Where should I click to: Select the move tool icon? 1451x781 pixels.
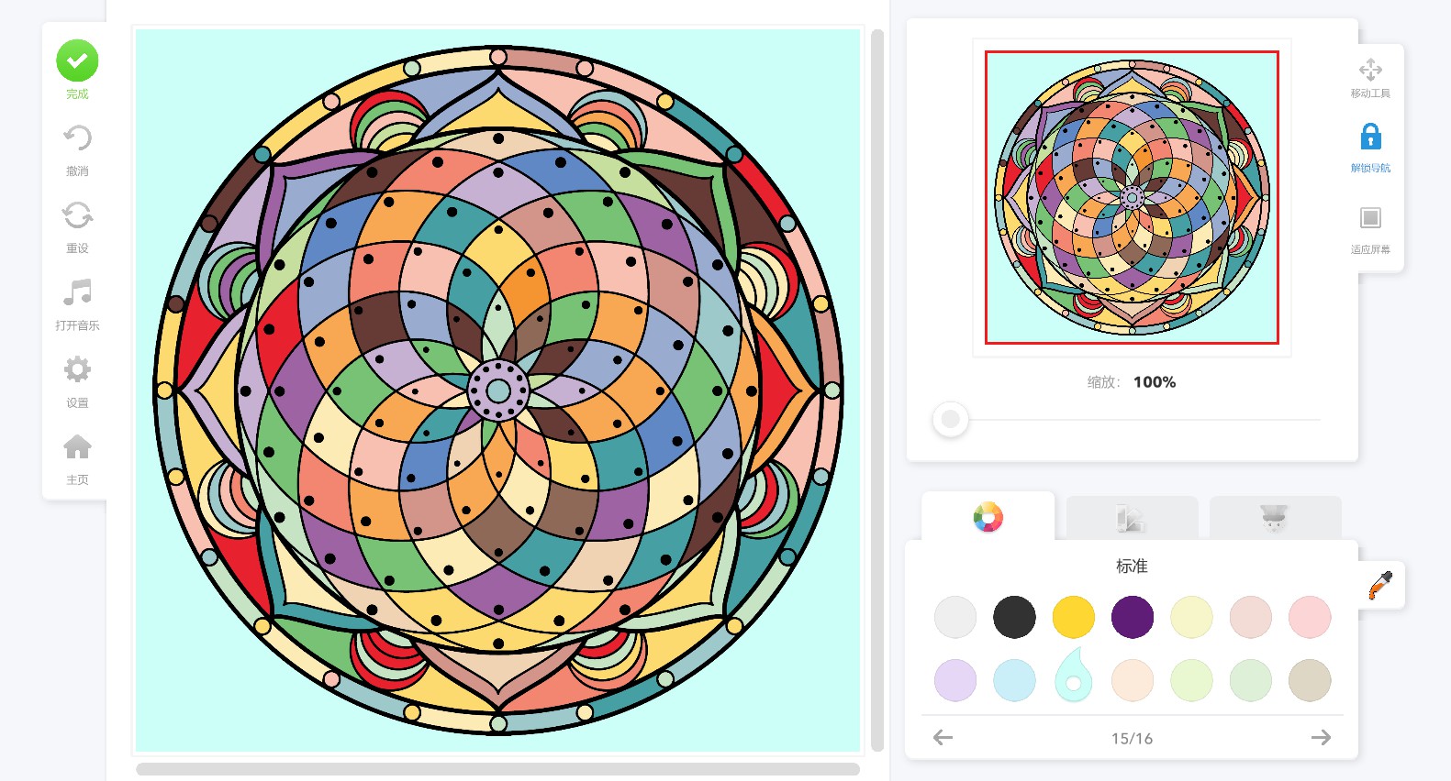pyautogui.click(x=1370, y=70)
